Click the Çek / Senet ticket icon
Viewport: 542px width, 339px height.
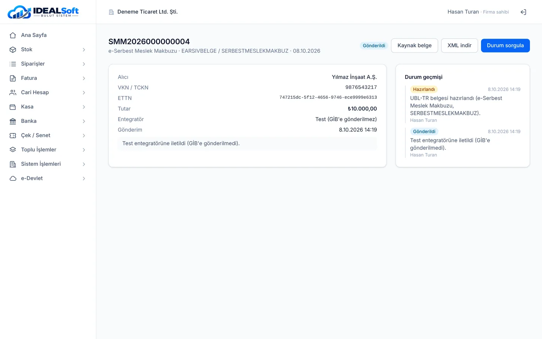13,135
